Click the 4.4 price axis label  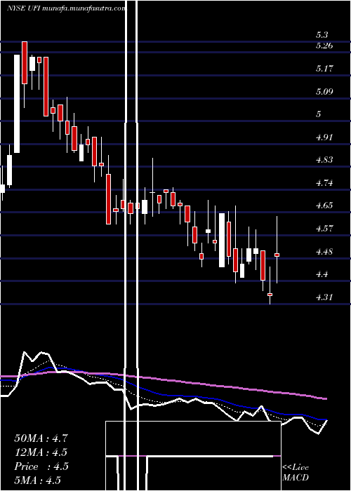322,275
